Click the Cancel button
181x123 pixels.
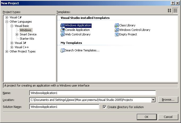[168, 117]
